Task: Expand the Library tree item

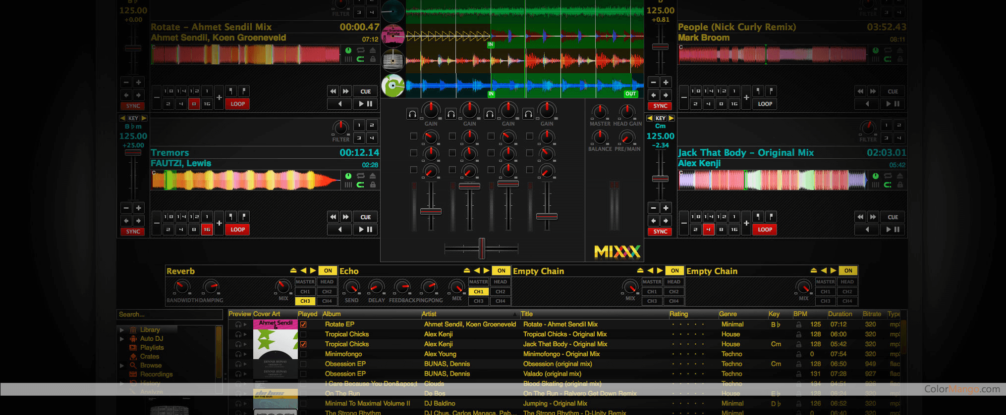Action: (122, 330)
